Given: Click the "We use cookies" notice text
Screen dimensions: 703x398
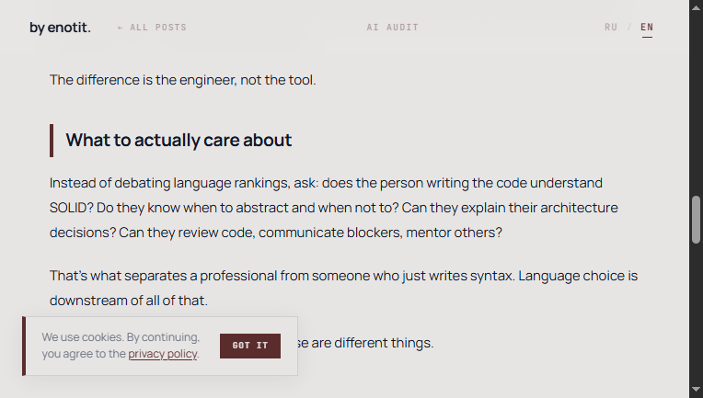Looking at the screenshot, I should point(120,337).
